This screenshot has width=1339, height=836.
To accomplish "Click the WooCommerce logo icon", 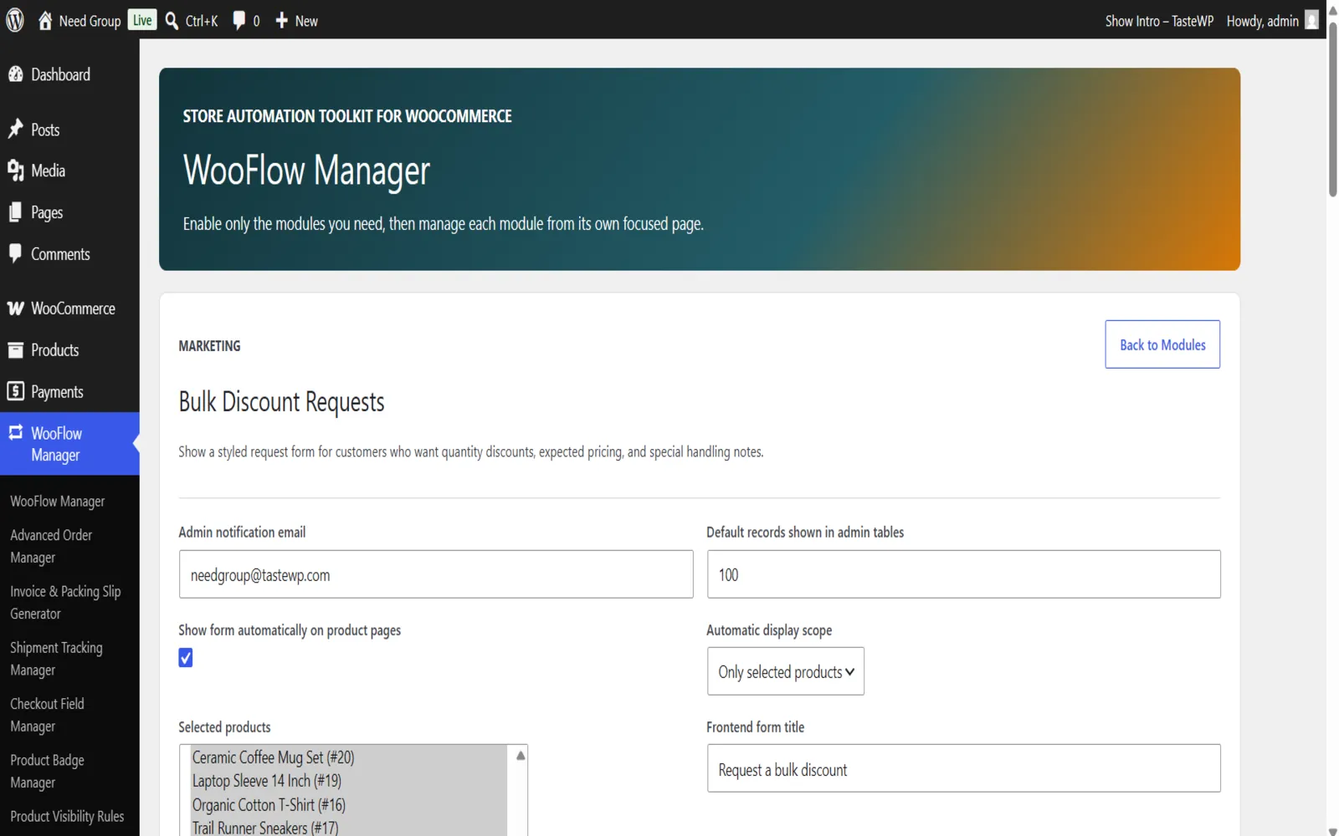I will [15, 308].
